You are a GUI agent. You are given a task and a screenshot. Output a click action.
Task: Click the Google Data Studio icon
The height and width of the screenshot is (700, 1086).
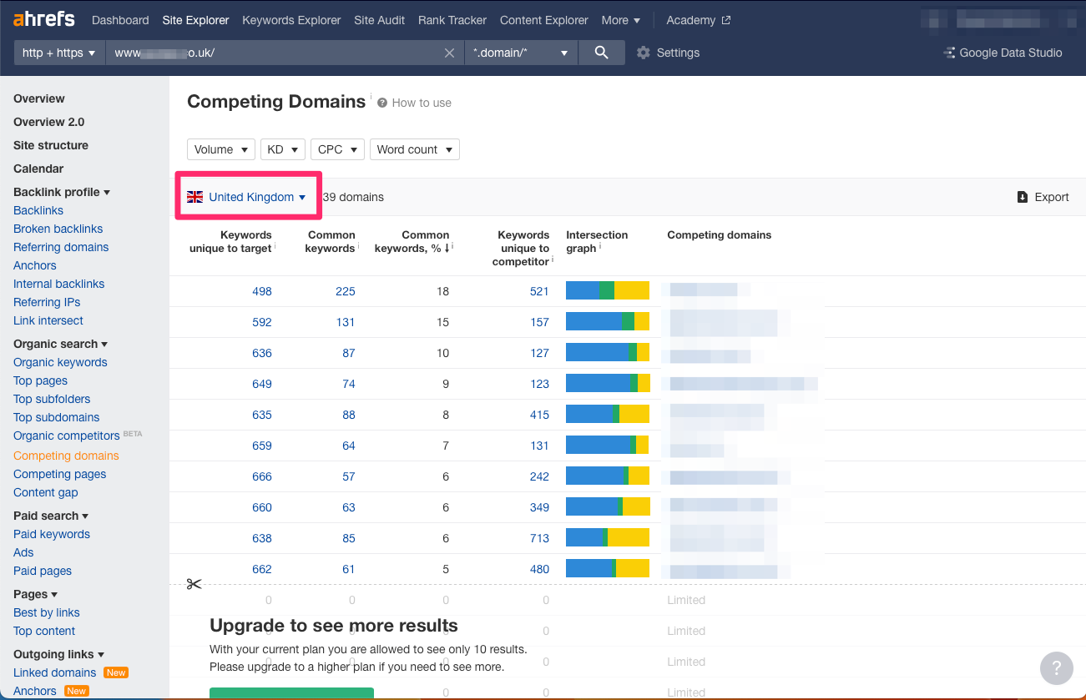click(949, 53)
